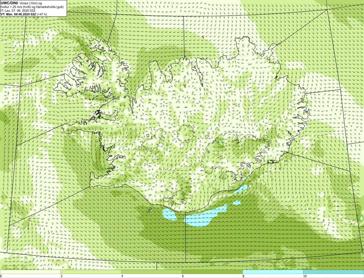Click the 8–10 m/s light cyan legend segment
The image size is (364, 278).
(273, 272)
